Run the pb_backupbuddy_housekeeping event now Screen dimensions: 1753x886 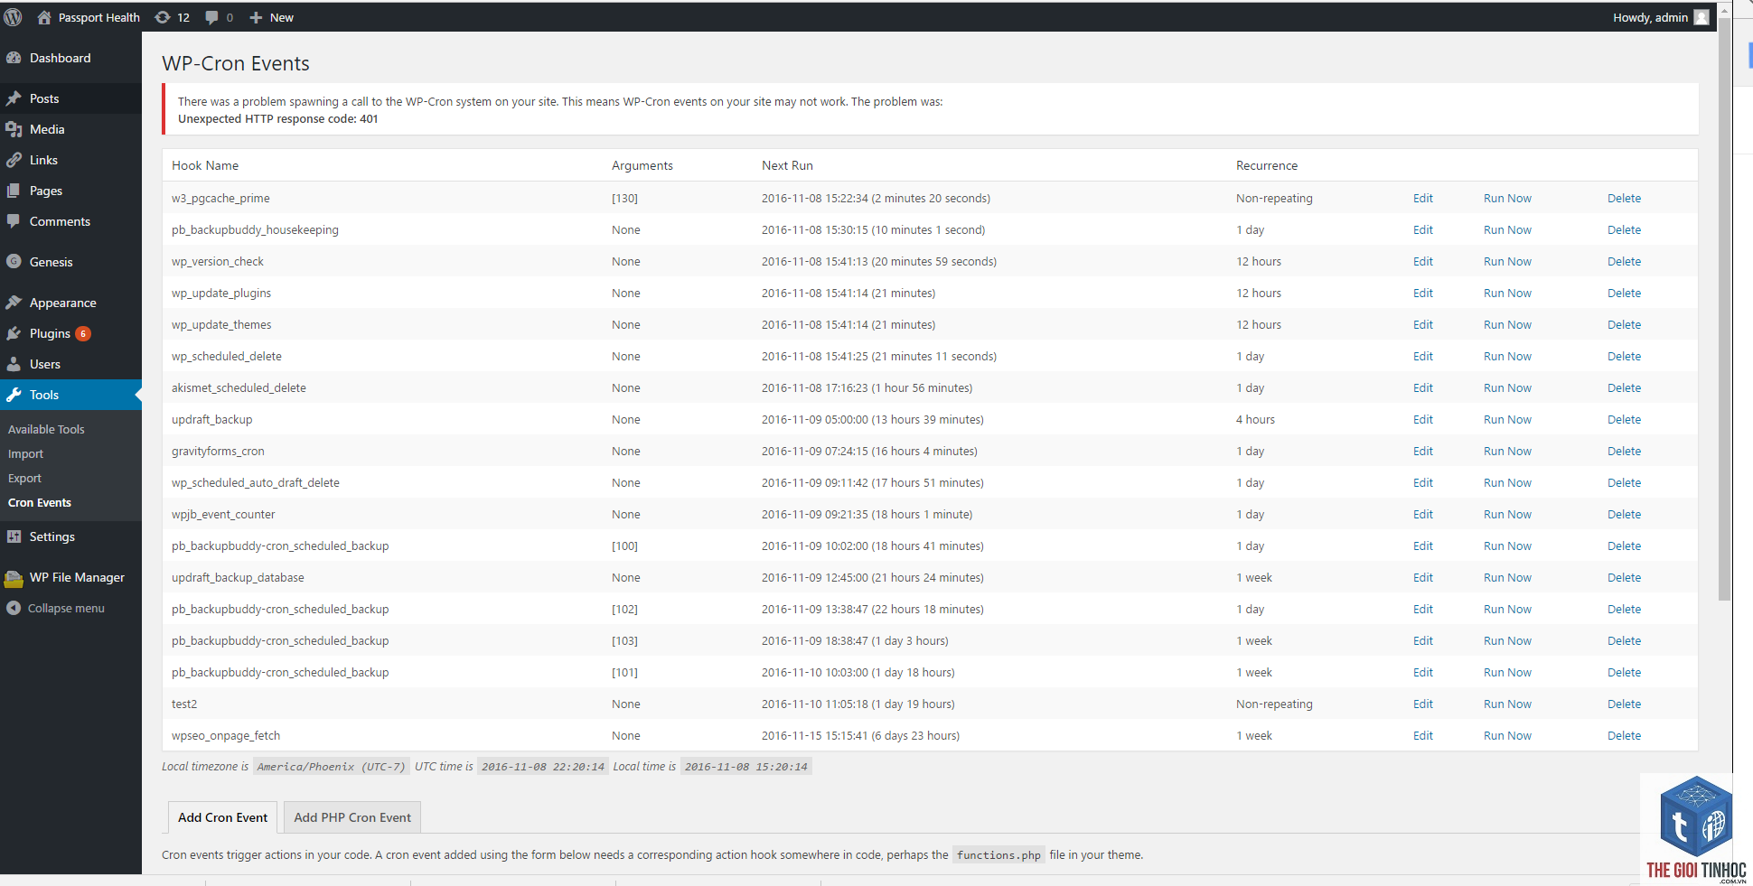point(1507,229)
